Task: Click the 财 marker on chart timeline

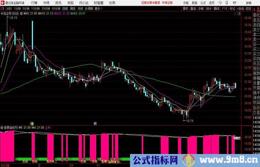Action: pyautogui.click(x=95, y=123)
